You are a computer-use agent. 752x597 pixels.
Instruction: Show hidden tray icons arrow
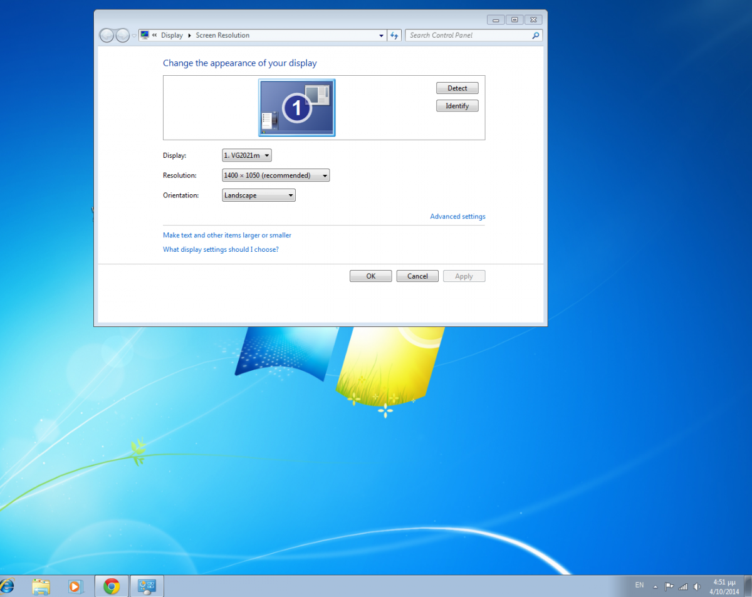655,587
